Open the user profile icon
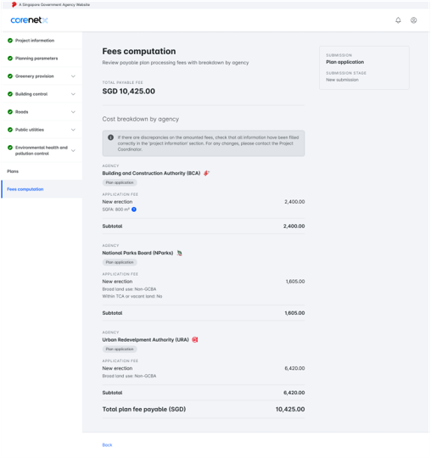Viewport: 431px width, 458px height. (413, 20)
